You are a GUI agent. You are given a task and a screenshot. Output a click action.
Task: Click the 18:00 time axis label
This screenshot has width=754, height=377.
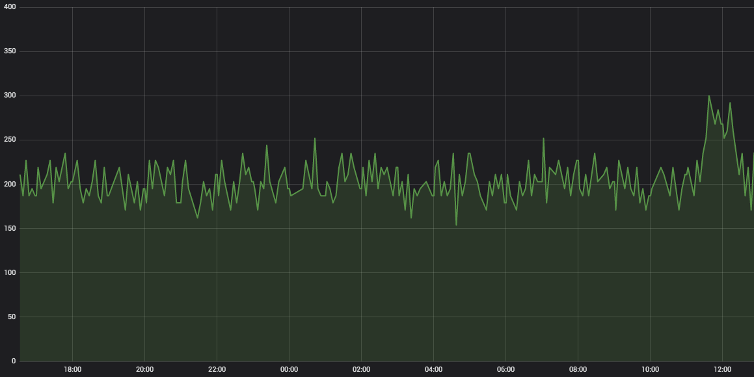(x=73, y=369)
